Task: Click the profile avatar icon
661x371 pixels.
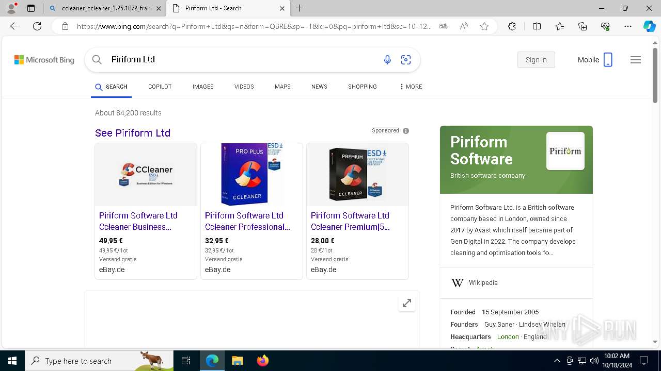Action: [11, 8]
